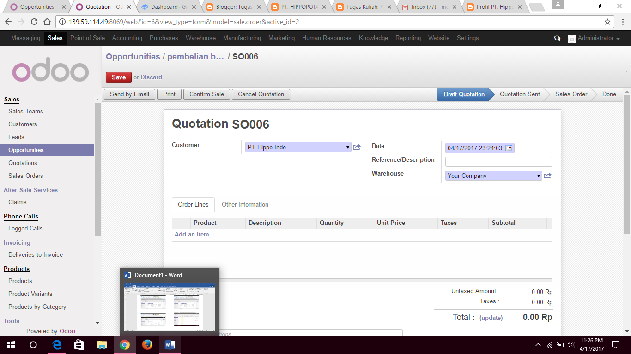The image size is (631, 354).
Task: Go to Opportunities in the breadcrumb
Action: (x=133, y=57)
